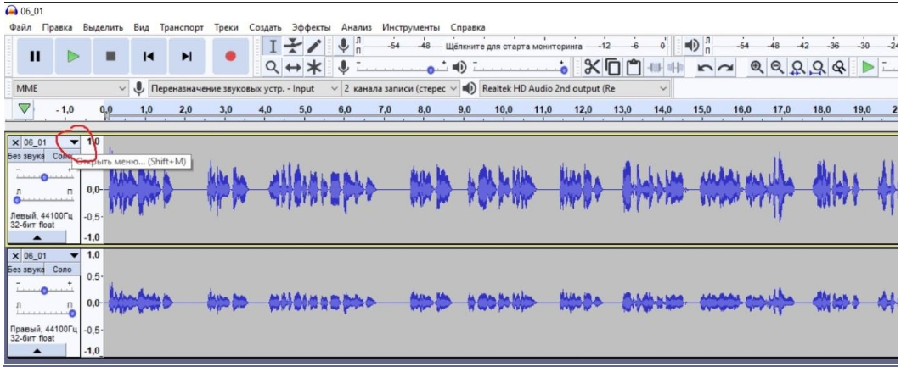Click the playback volume slider
Viewport: 901px width, 367px height.
pyautogui.click(x=519, y=68)
